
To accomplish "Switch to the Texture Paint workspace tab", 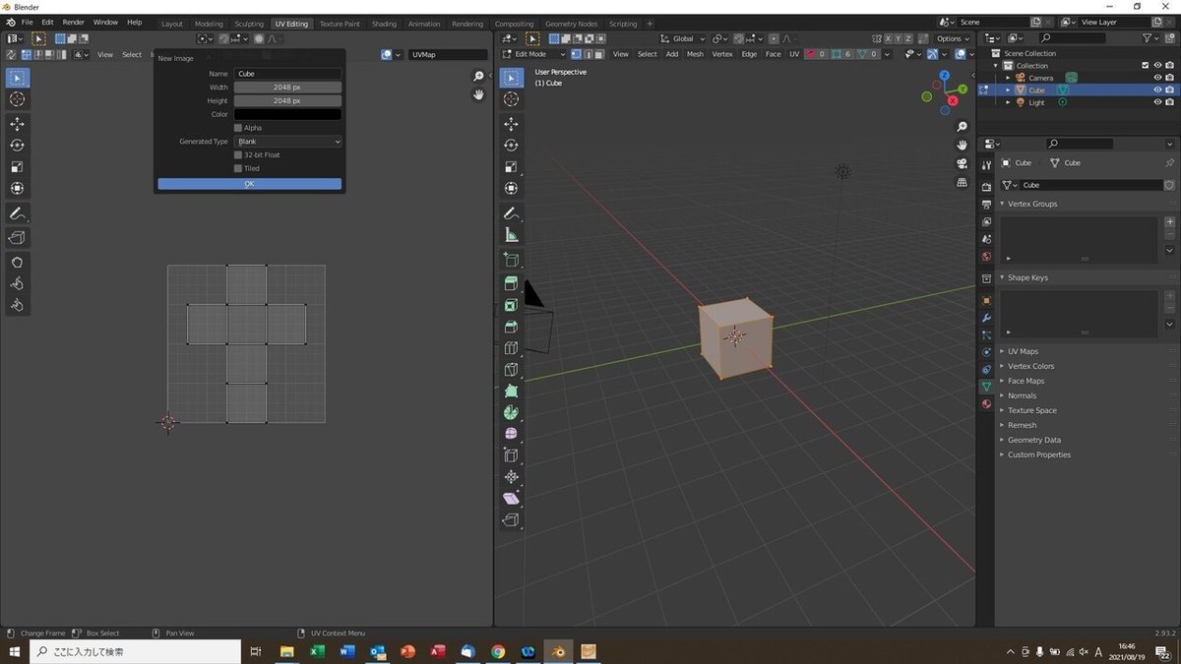I will coord(340,24).
